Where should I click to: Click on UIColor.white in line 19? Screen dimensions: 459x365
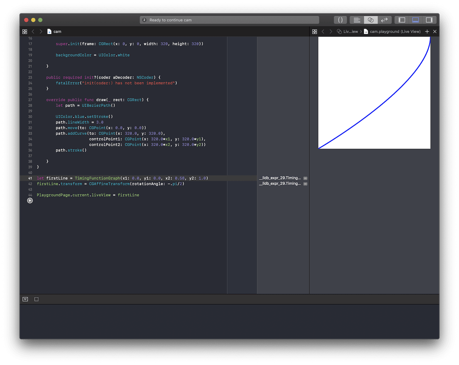point(114,55)
